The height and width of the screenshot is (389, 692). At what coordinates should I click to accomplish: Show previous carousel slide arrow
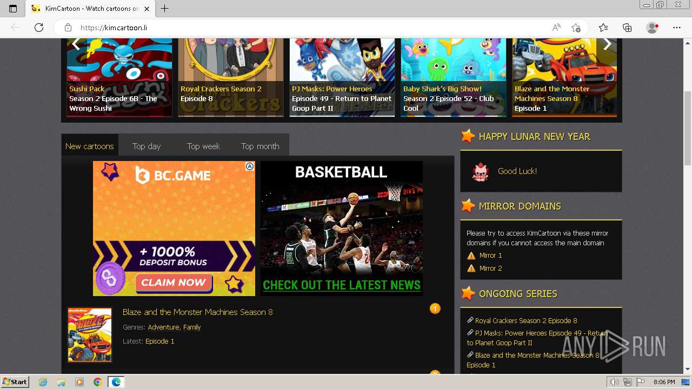click(x=76, y=44)
